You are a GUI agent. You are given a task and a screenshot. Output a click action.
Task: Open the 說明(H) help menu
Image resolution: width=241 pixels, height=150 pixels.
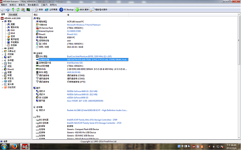coord(53,5)
